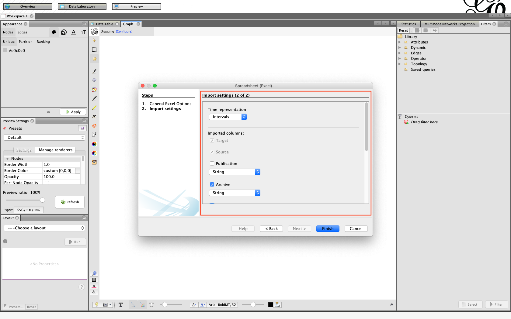Click Cancel in the Spreadsheet dialog

click(356, 228)
